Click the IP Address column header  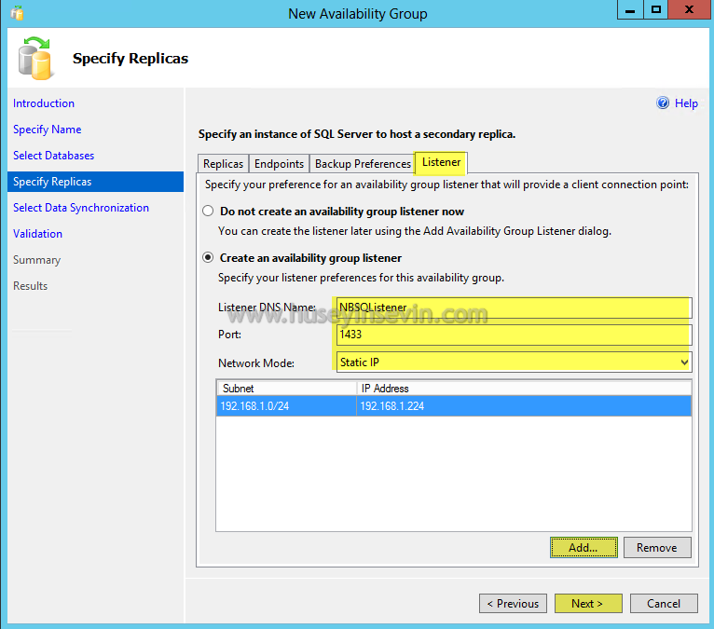click(x=524, y=389)
